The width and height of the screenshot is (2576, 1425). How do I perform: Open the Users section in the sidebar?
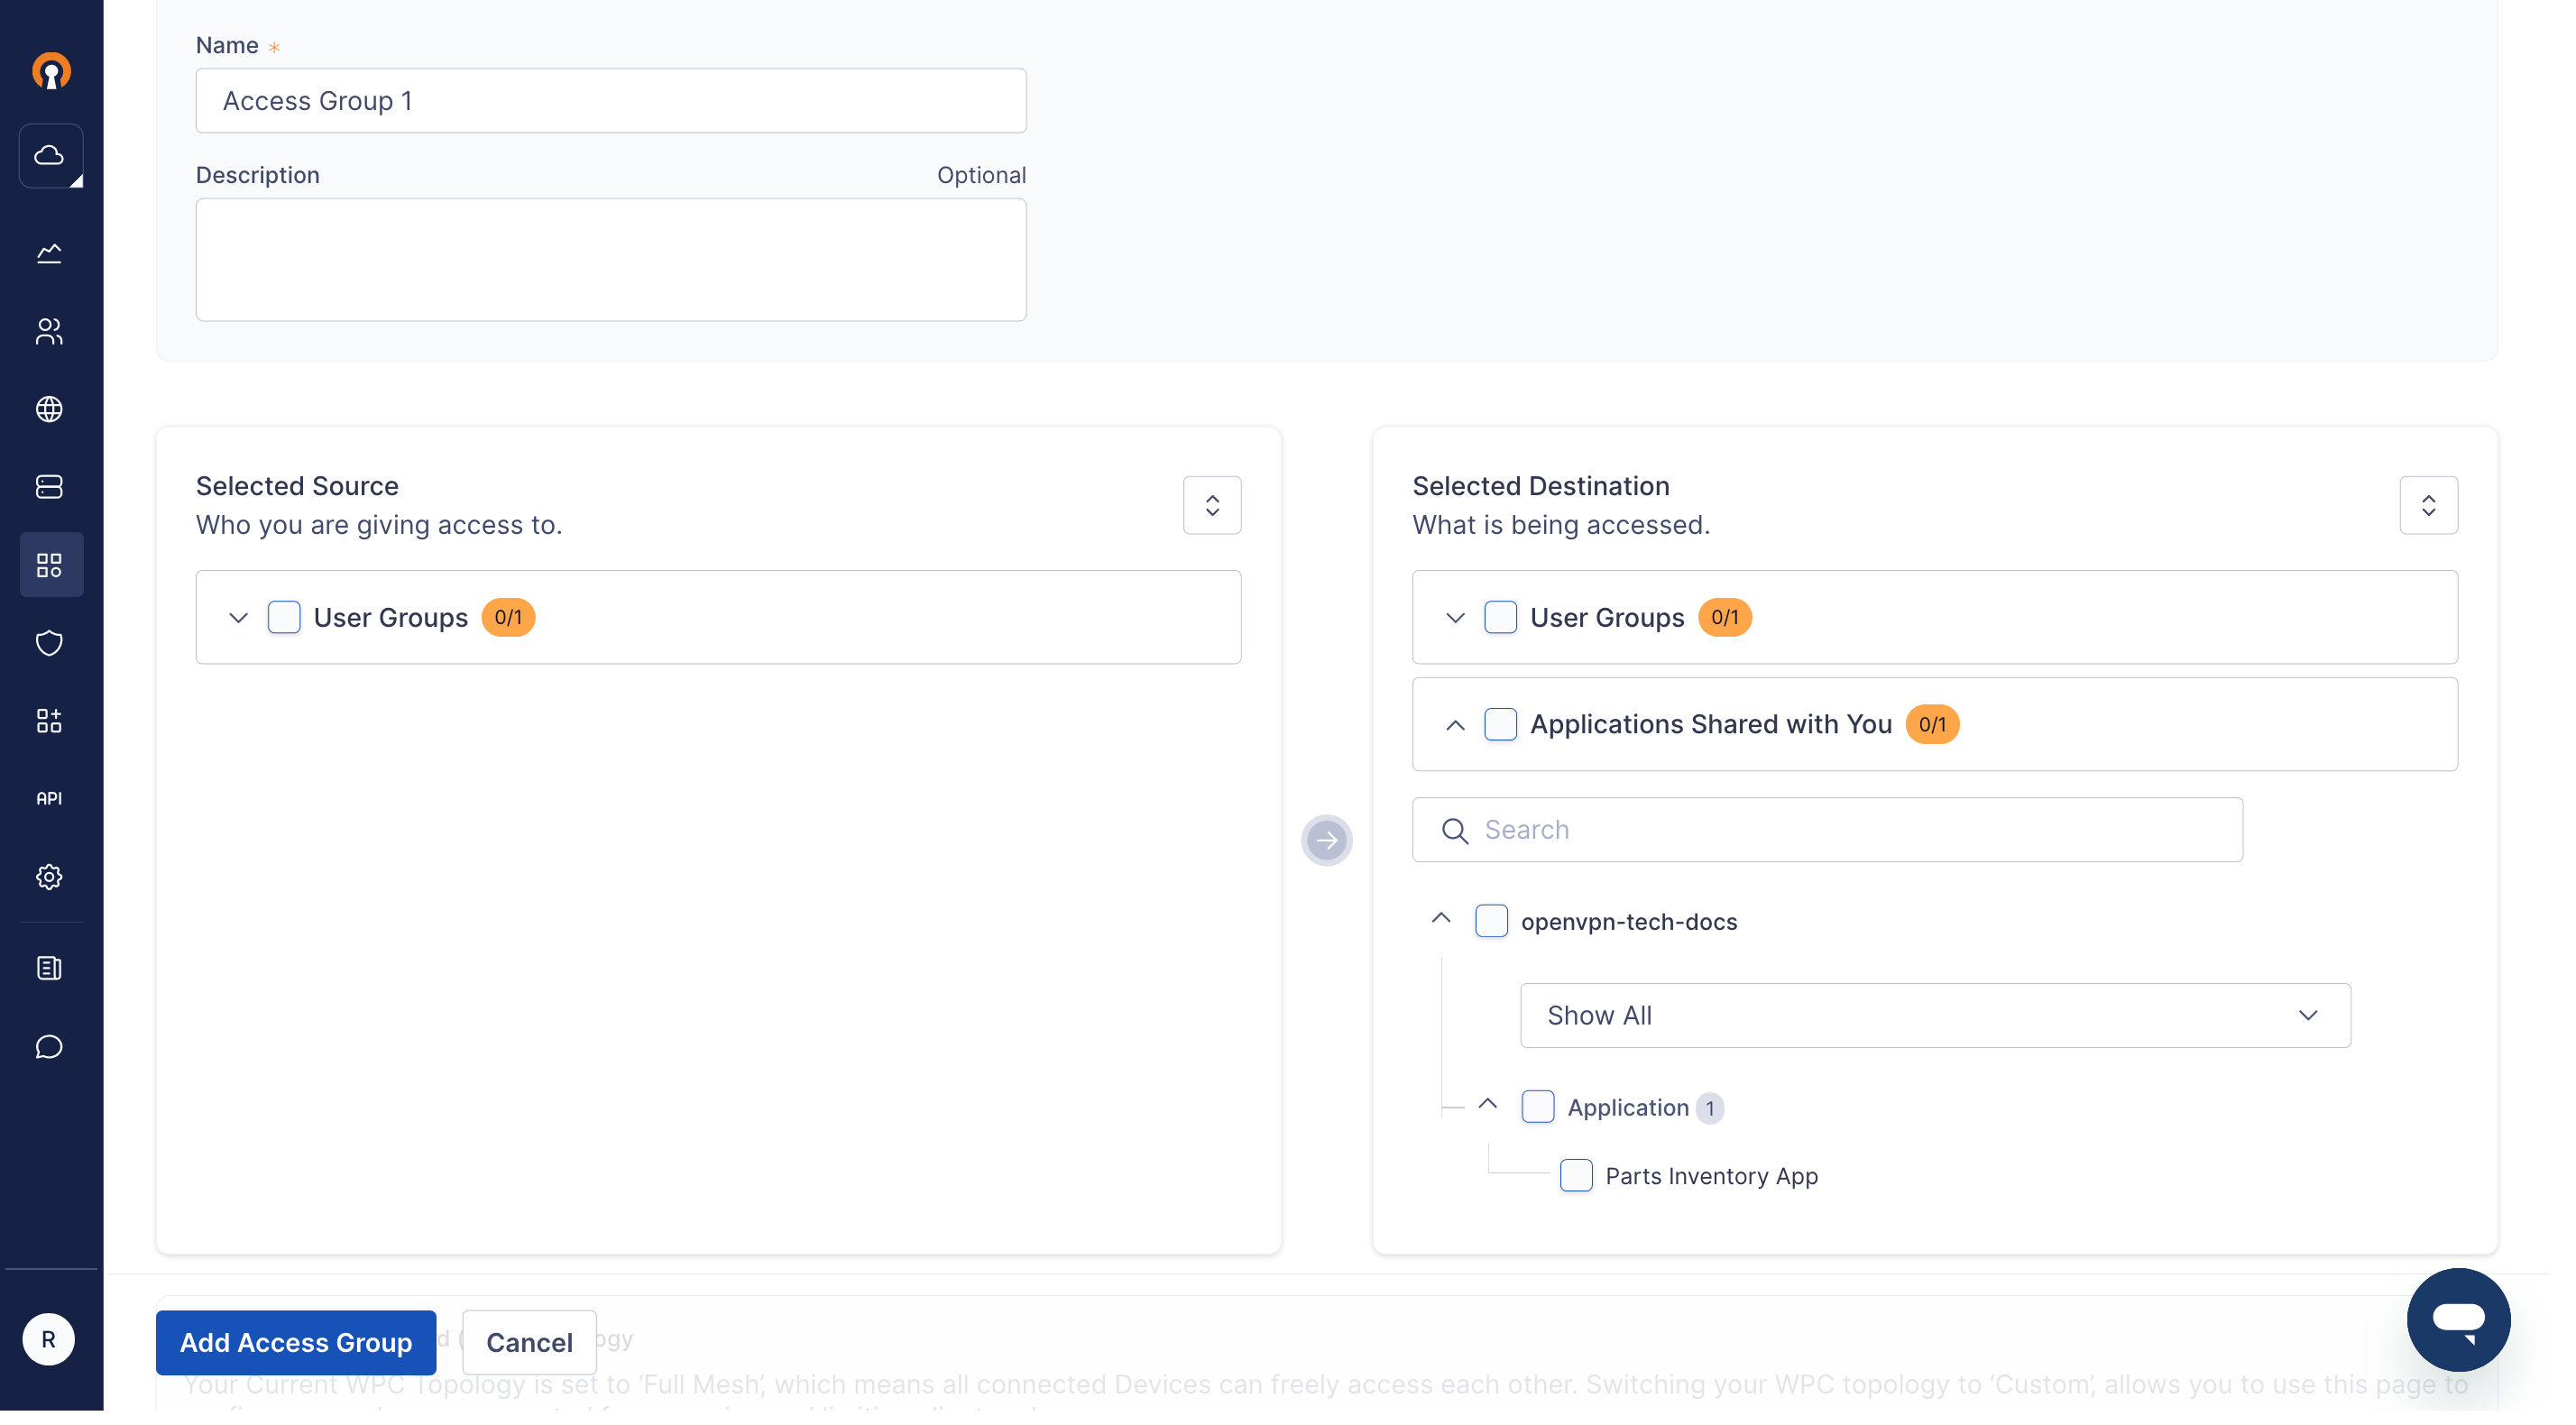point(49,332)
